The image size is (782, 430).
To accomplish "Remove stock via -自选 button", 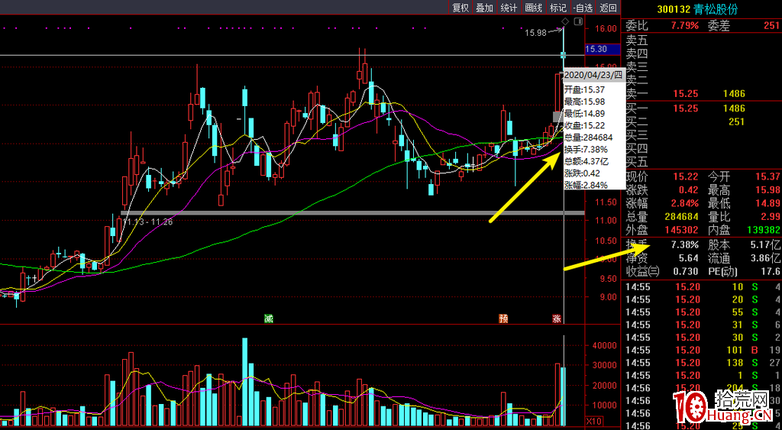I will pyautogui.click(x=583, y=8).
